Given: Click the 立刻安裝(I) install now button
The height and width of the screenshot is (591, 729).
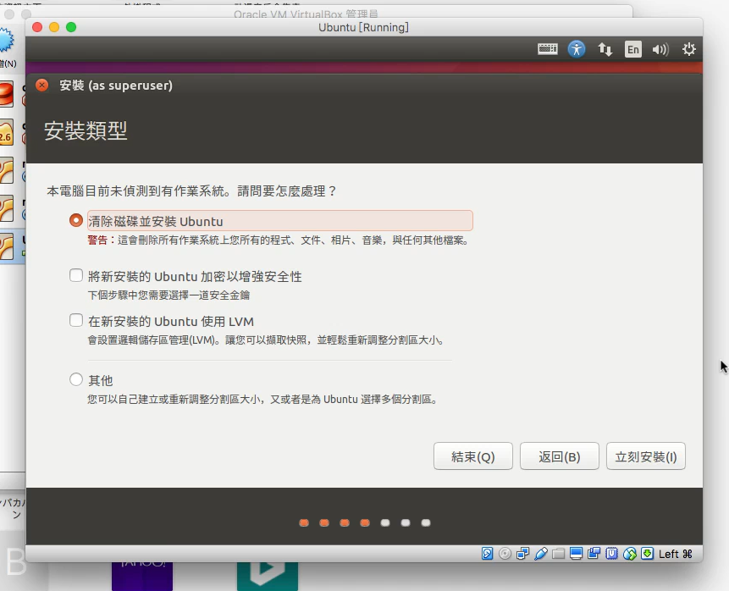Looking at the screenshot, I should coord(646,456).
